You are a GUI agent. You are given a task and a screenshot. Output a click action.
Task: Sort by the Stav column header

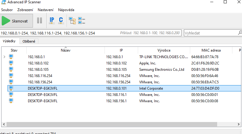(x=14, y=50)
